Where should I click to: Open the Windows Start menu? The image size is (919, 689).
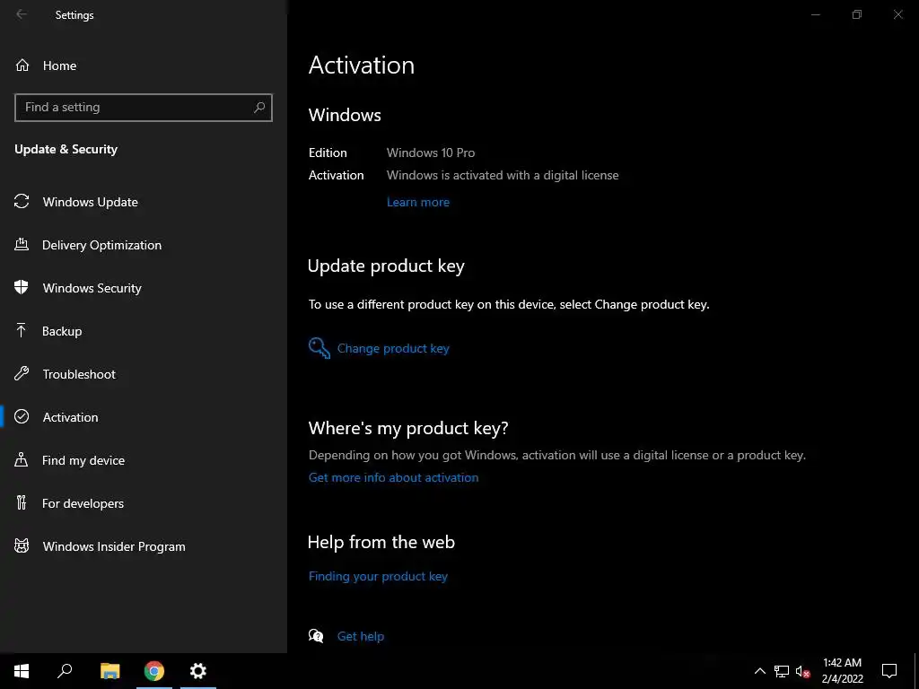coord(22,671)
